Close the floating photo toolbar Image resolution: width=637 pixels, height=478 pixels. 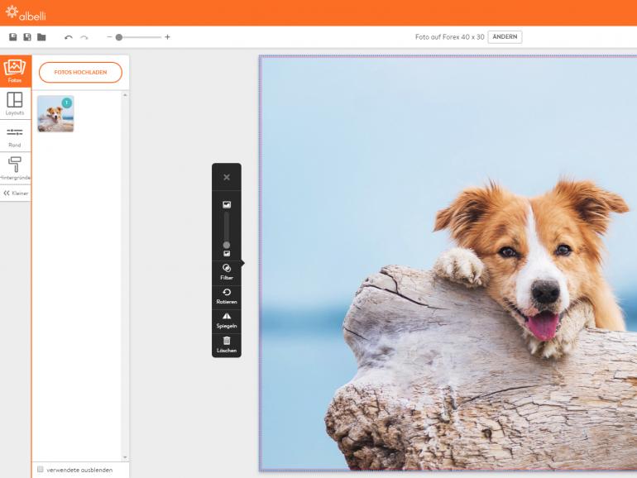[227, 177]
